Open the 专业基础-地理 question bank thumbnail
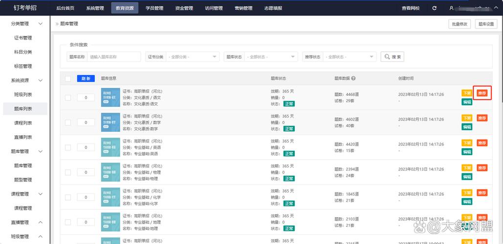This screenshot has width=503, height=244. click(x=110, y=222)
